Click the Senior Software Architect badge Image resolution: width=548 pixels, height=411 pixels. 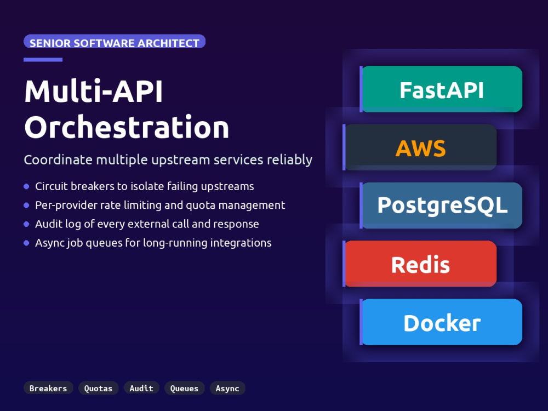[x=115, y=41]
